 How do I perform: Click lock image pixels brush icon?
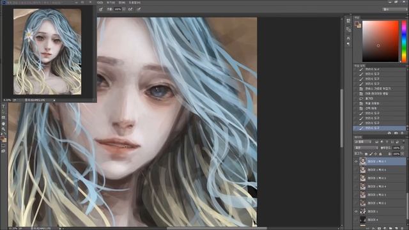tap(371, 154)
